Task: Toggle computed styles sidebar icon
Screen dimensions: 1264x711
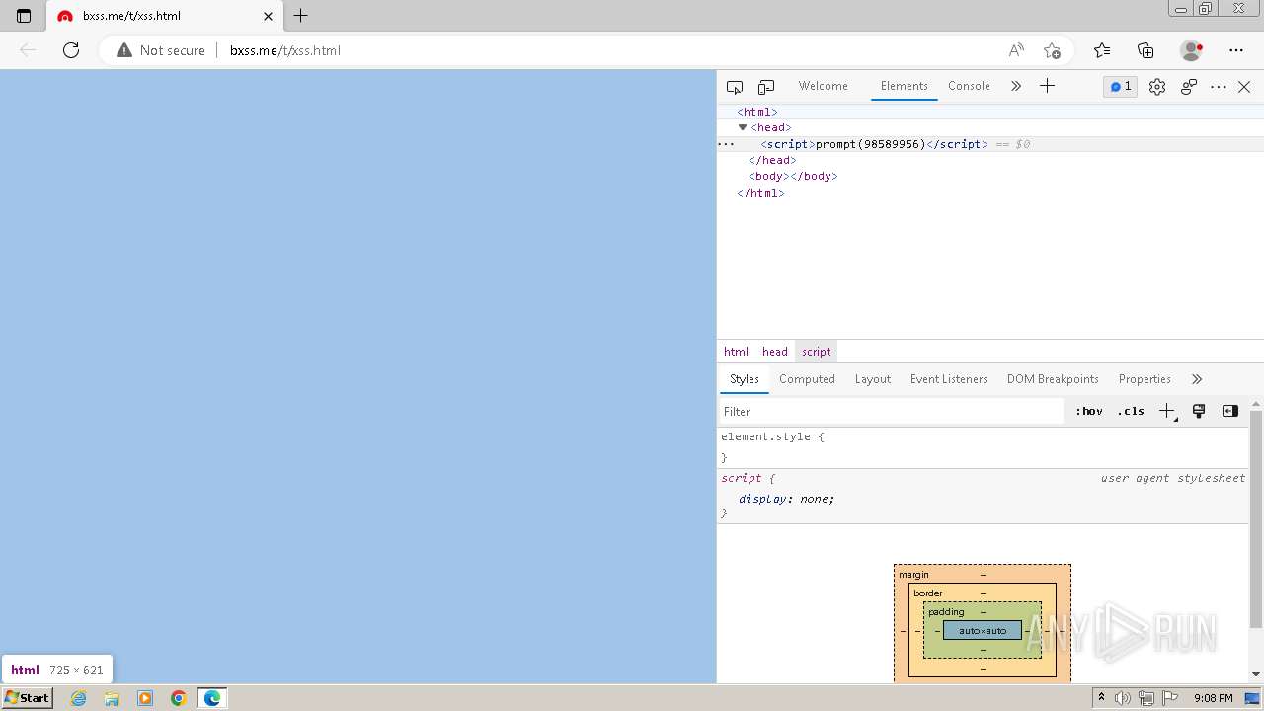Action: [x=1230, y=411]
